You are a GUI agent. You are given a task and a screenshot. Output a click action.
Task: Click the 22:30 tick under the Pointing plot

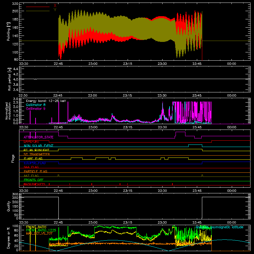pos(23,64)
